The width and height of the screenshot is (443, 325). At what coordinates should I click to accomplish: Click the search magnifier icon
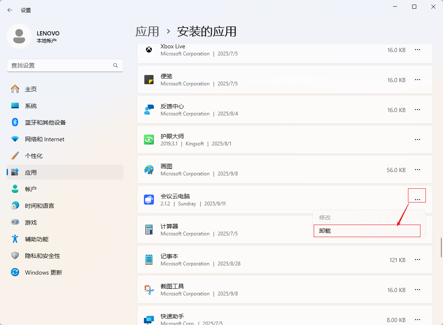116,65
